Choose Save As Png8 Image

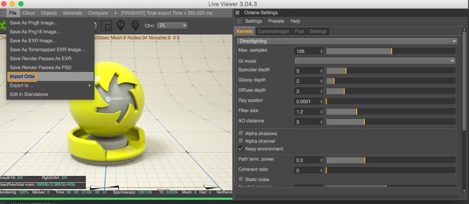coord(50,23)
